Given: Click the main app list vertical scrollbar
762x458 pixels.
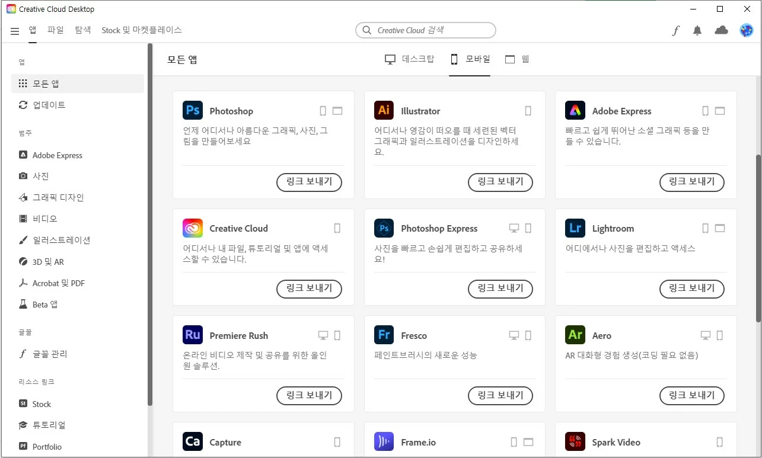Looking at the screenshot, I should pos(758,238).
